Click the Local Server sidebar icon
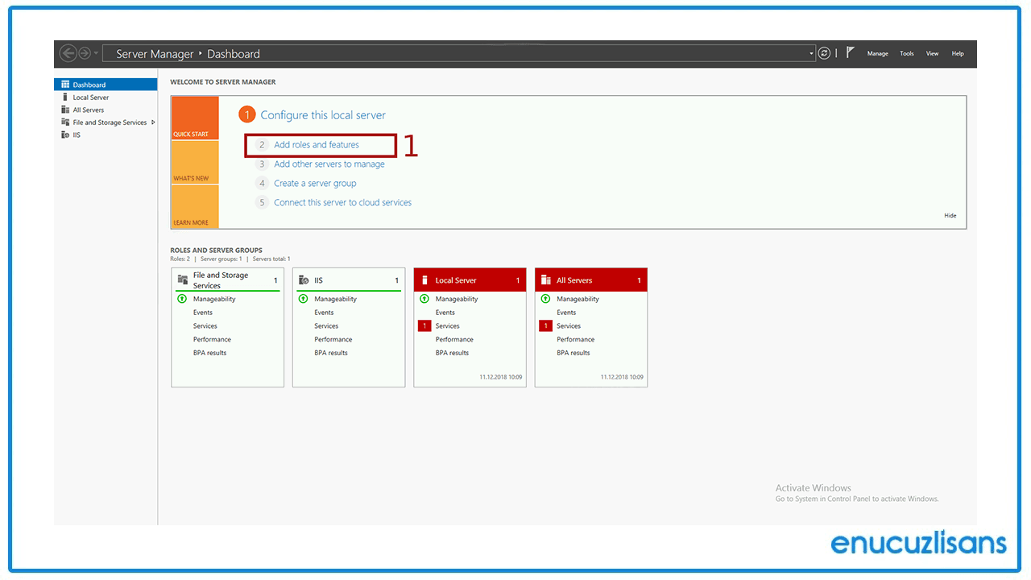The height and width of the screenshot is (580, 1031). click(65, 97)
